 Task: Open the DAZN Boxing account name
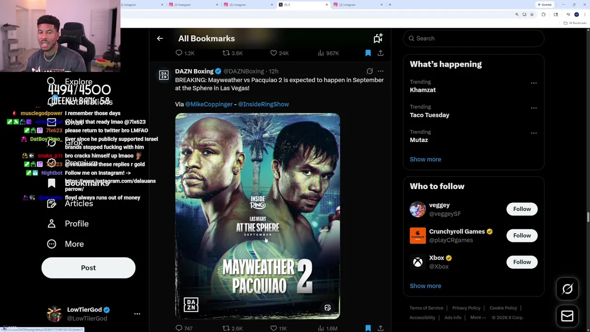tap(194, 71)
